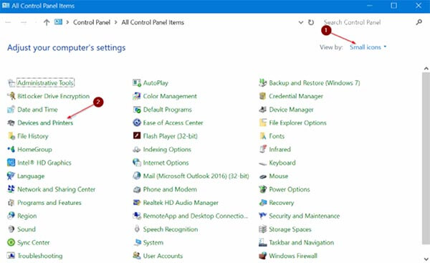The height and width of the screenshot is (263, 430).
Task: Click the Realtek HD Audio Manager icon
Action: click(x=137, y=203)
